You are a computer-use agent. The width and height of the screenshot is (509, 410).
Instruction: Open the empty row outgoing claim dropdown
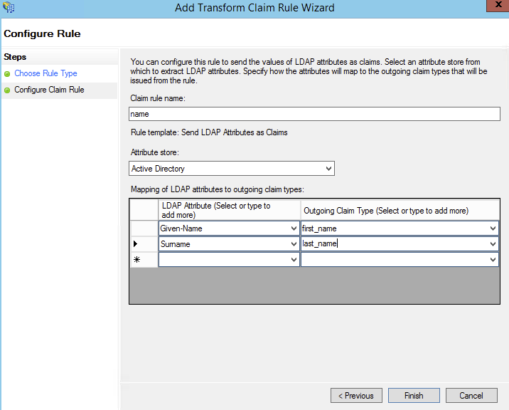click(x=493, y=261)
